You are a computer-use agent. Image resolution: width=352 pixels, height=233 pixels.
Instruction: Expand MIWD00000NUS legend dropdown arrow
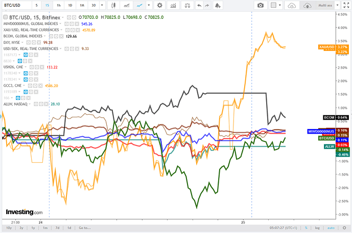(60, 24)
